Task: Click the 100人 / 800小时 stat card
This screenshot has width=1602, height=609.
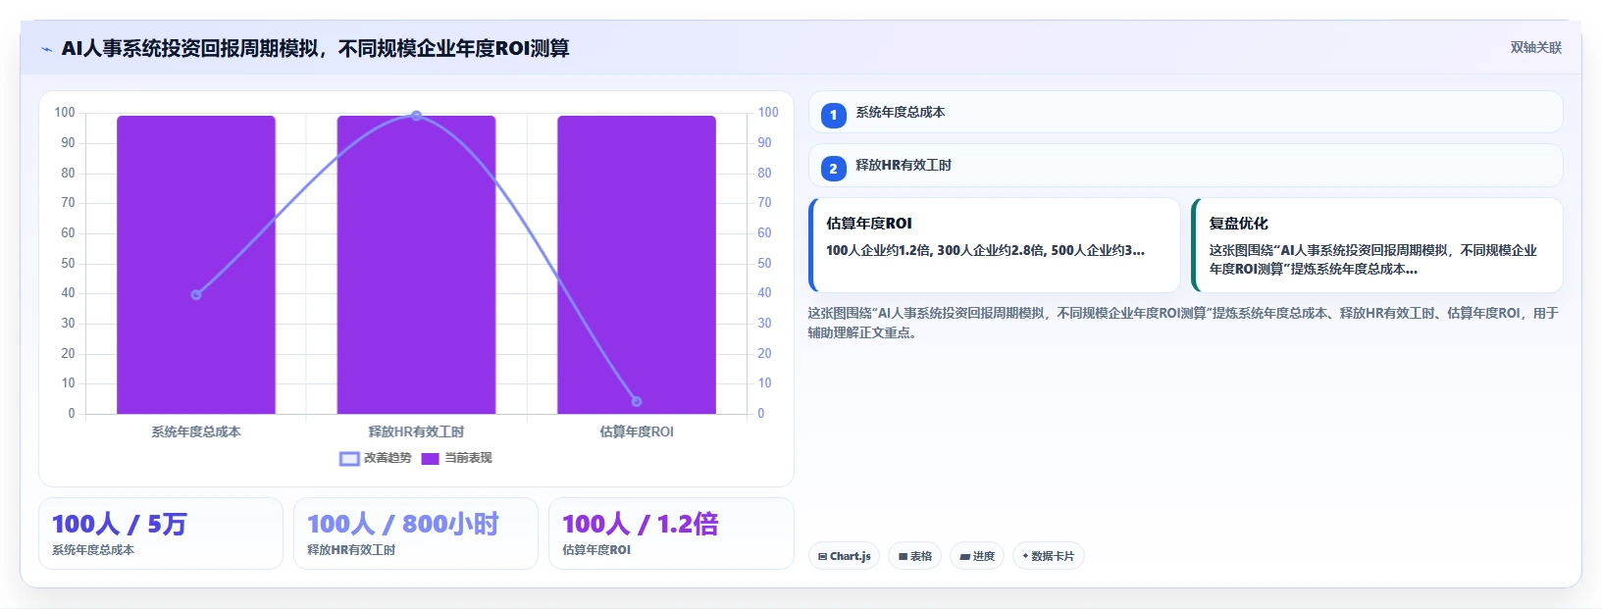Action: (x=416, y=533)
